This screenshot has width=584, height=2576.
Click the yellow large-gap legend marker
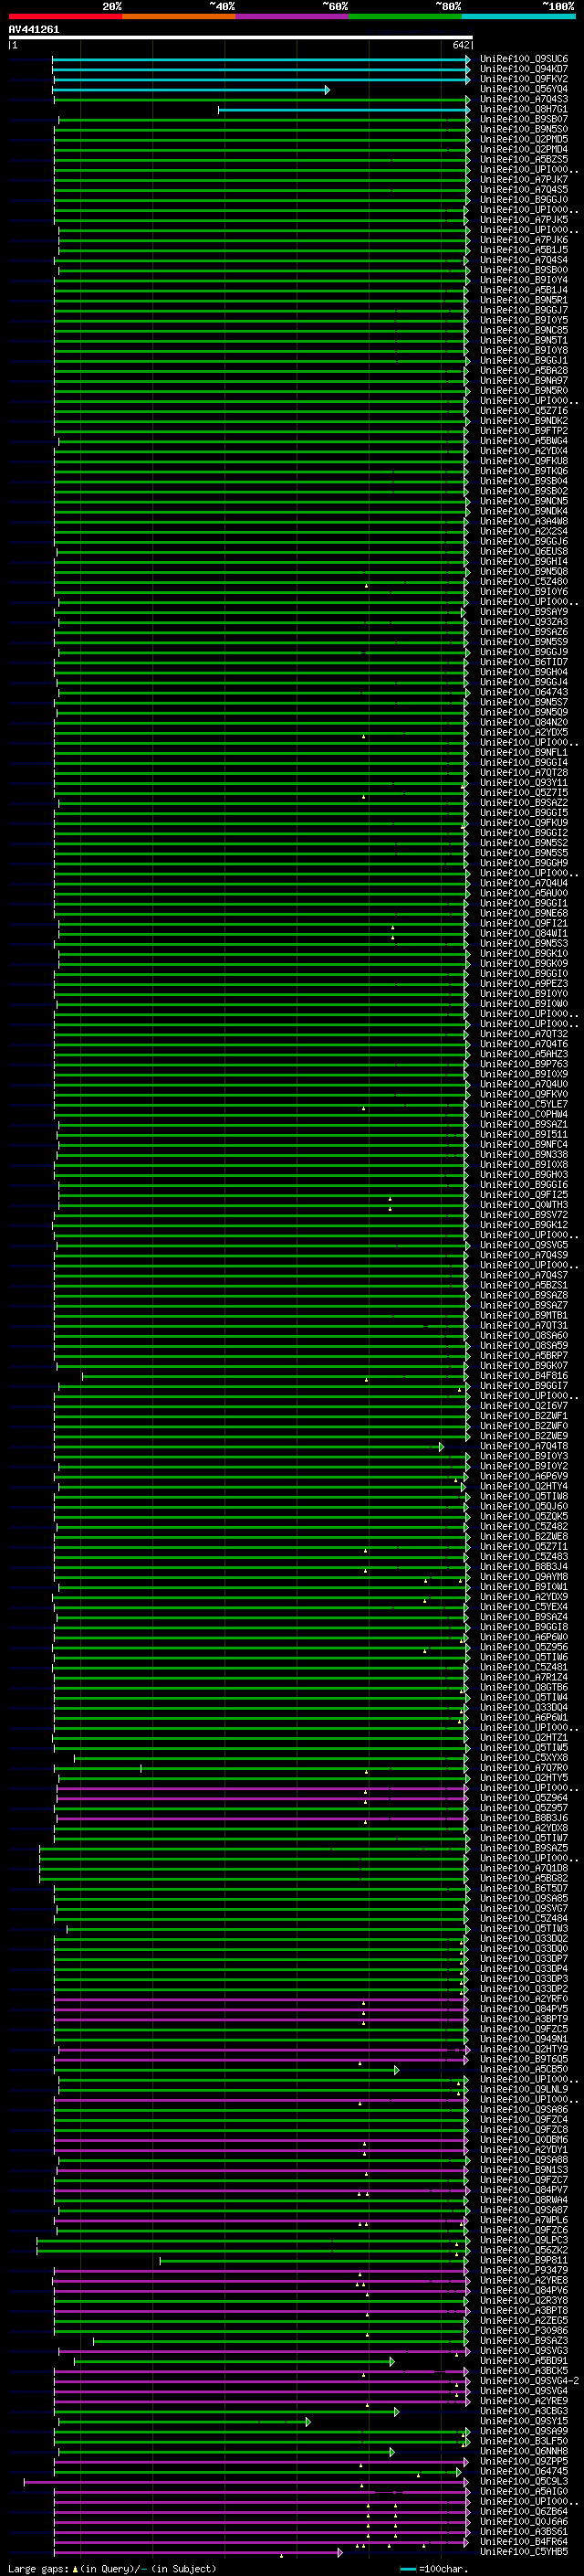pyautogui.click(x=75, y=2568)
